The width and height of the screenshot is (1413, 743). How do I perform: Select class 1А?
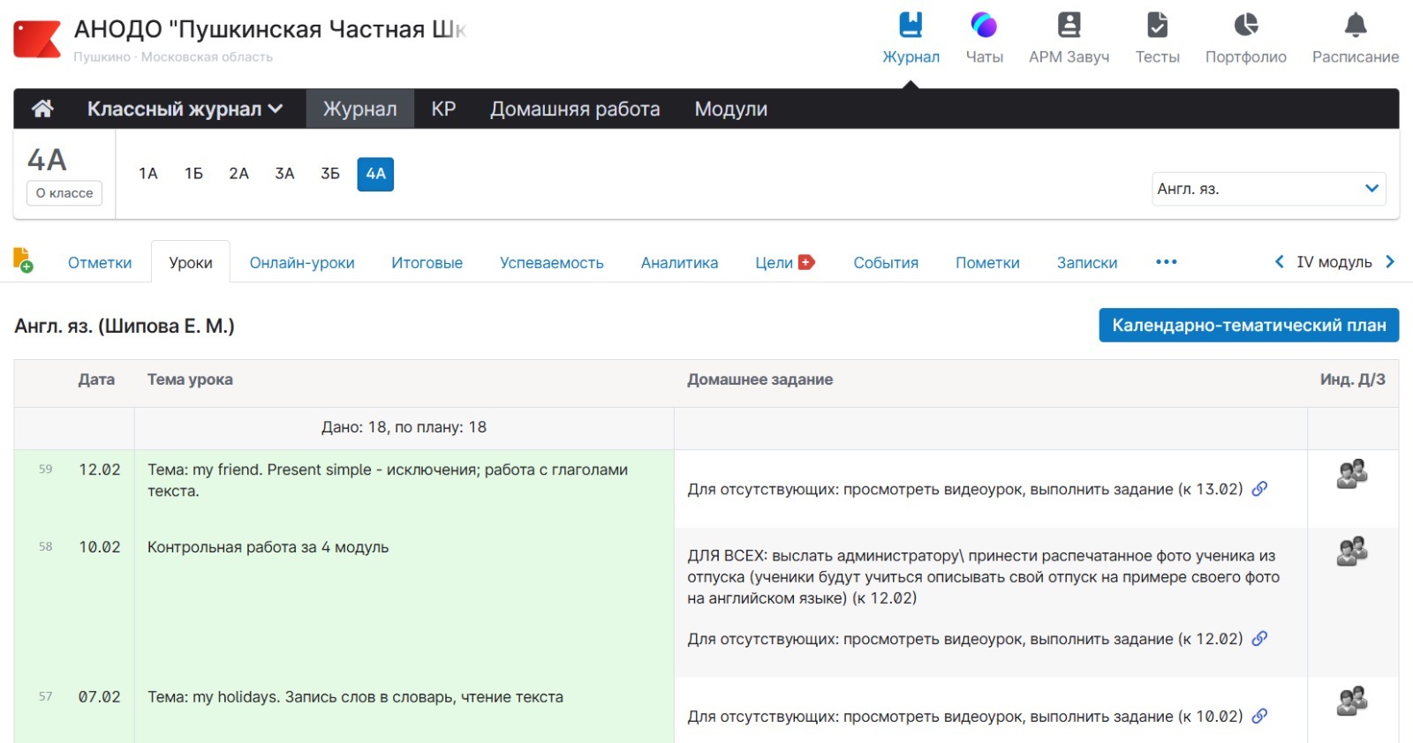click(148, 174)
